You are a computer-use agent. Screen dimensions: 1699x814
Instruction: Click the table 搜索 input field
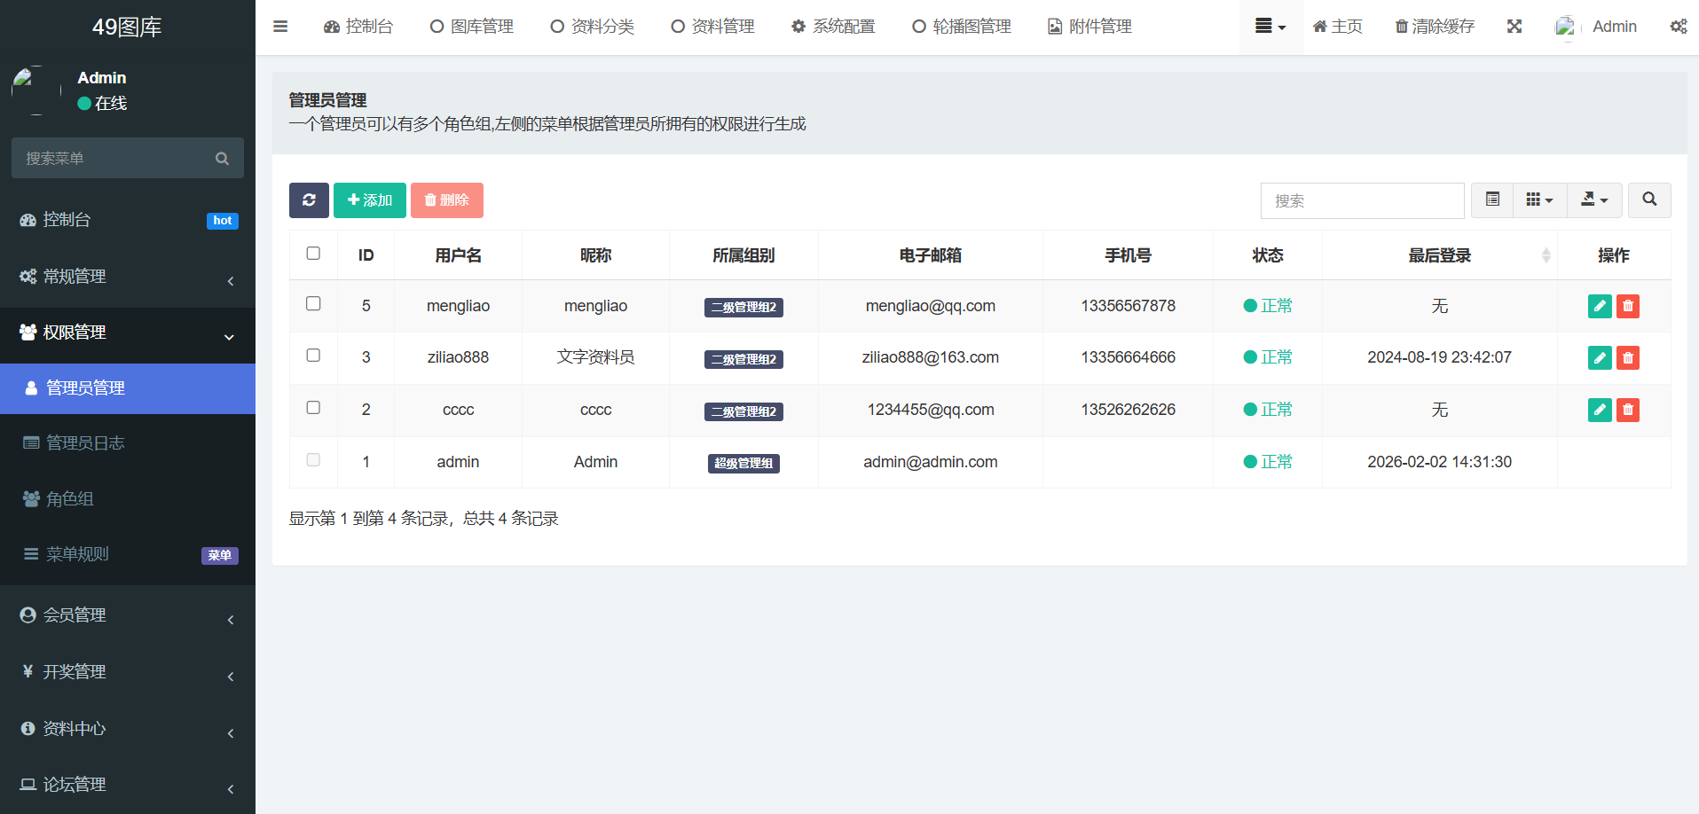(x=1361, y=201)
